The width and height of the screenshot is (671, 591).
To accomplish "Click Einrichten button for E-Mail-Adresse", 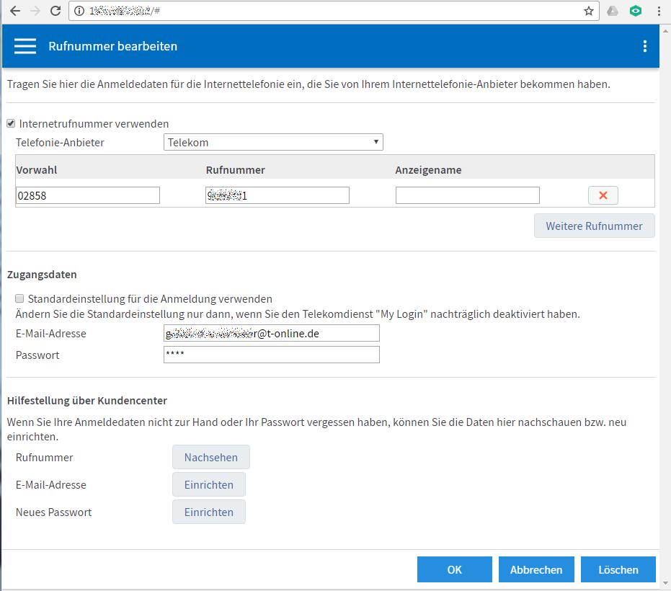I will point(208,485).
